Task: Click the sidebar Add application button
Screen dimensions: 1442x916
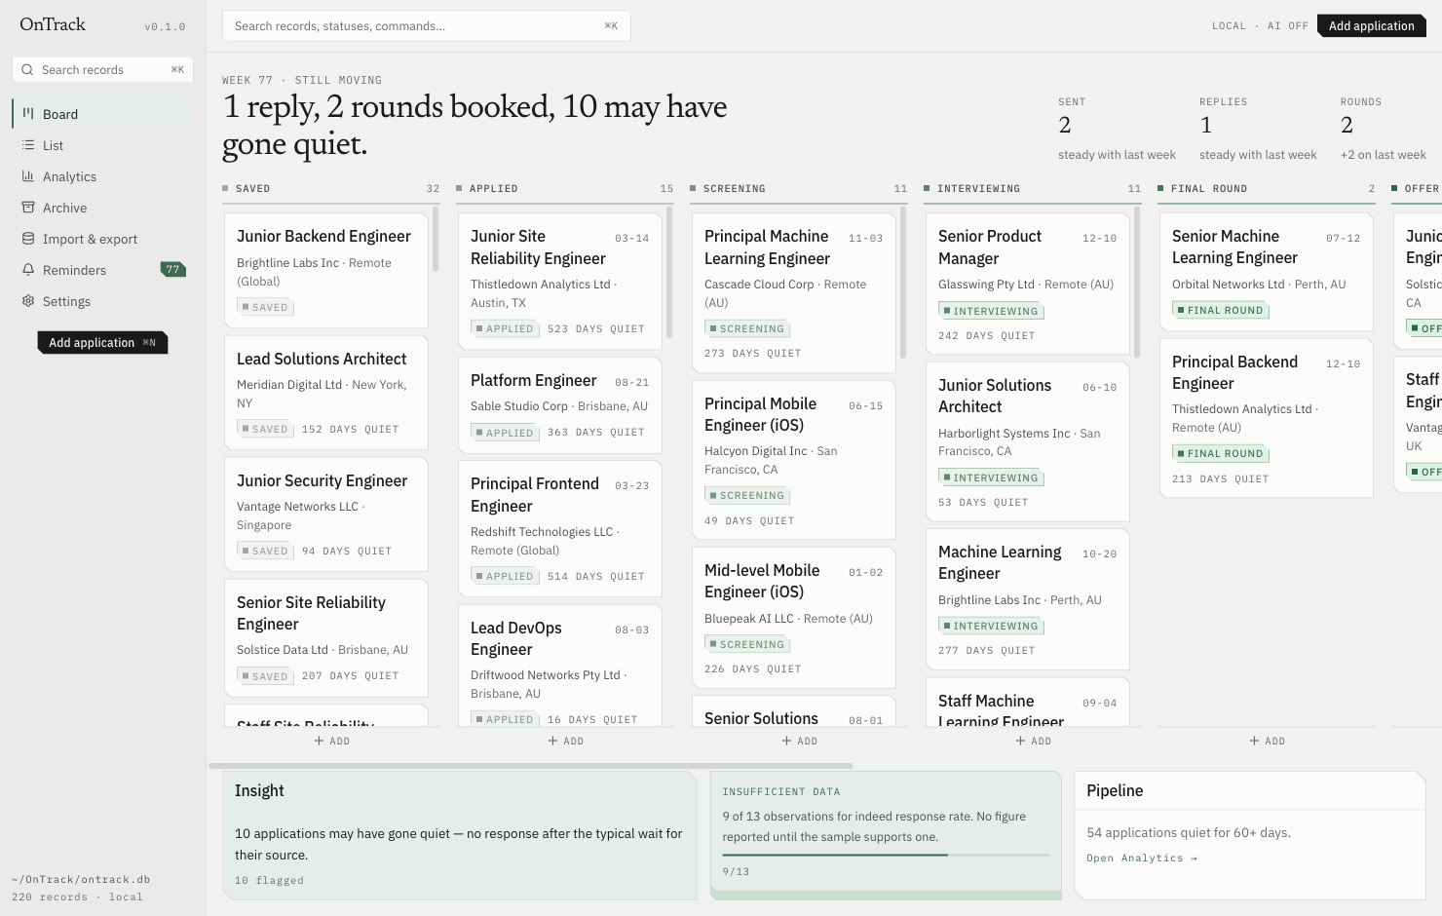Action: pos(102,343)
